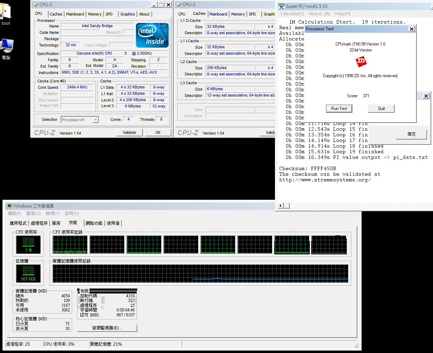Open Calculate(C) menu in Super PI
The width and height of the screenshot is (433, 353).
coord(292,14)
